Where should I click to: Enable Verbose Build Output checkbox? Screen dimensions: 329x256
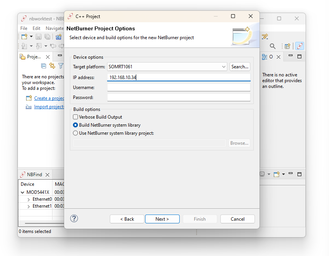click(76, 117)
